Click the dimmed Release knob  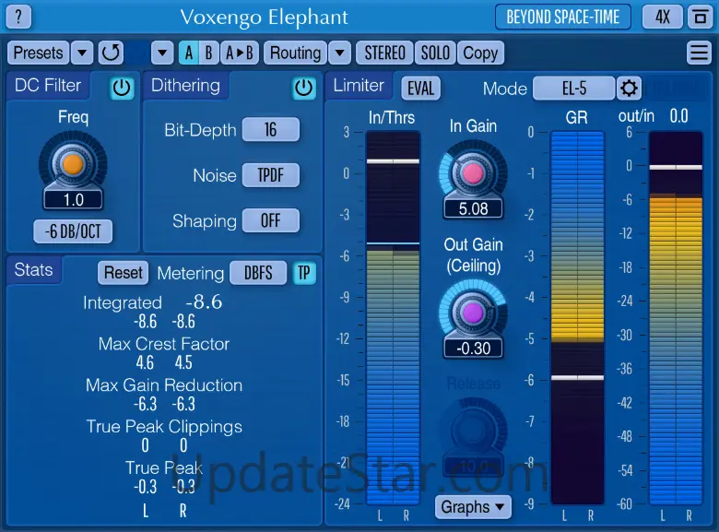(473, 431)
